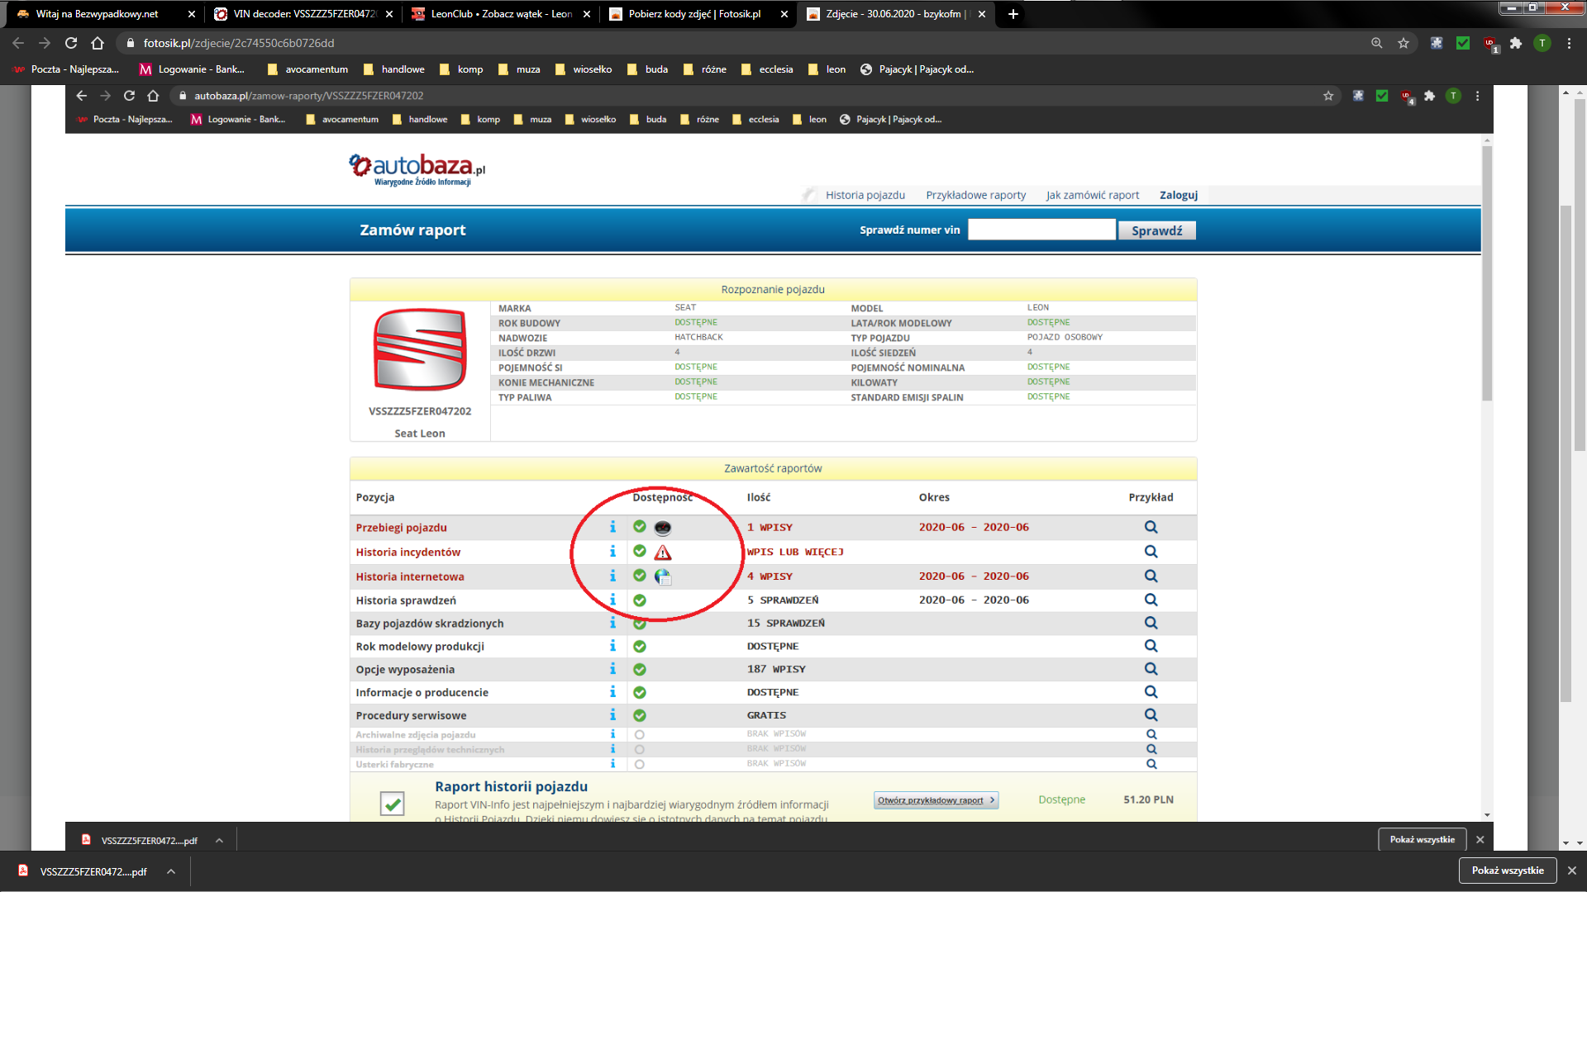This screenshot has height=1039, width=1587.
Task: Open the handlowe bookmark folder in top bar
Action: tap(394, 69)
